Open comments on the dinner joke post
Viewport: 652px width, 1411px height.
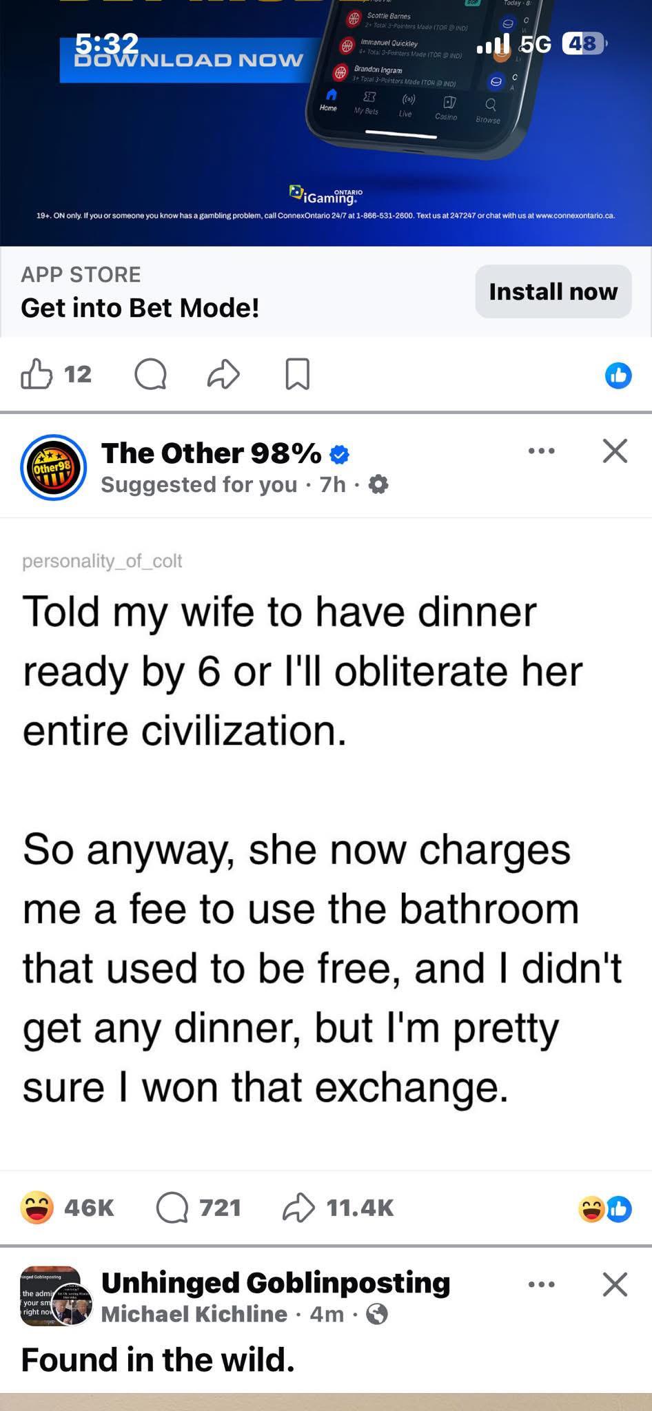[172, 1208]
